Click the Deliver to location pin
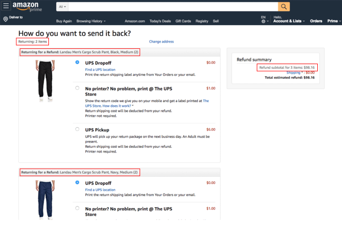The height and width of the screenshot is (225, 342). pyautogui.click(x=5, y=19)
